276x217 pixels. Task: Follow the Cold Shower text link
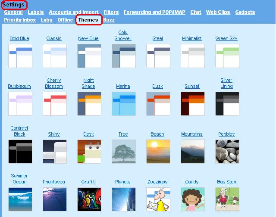point(123,35)
